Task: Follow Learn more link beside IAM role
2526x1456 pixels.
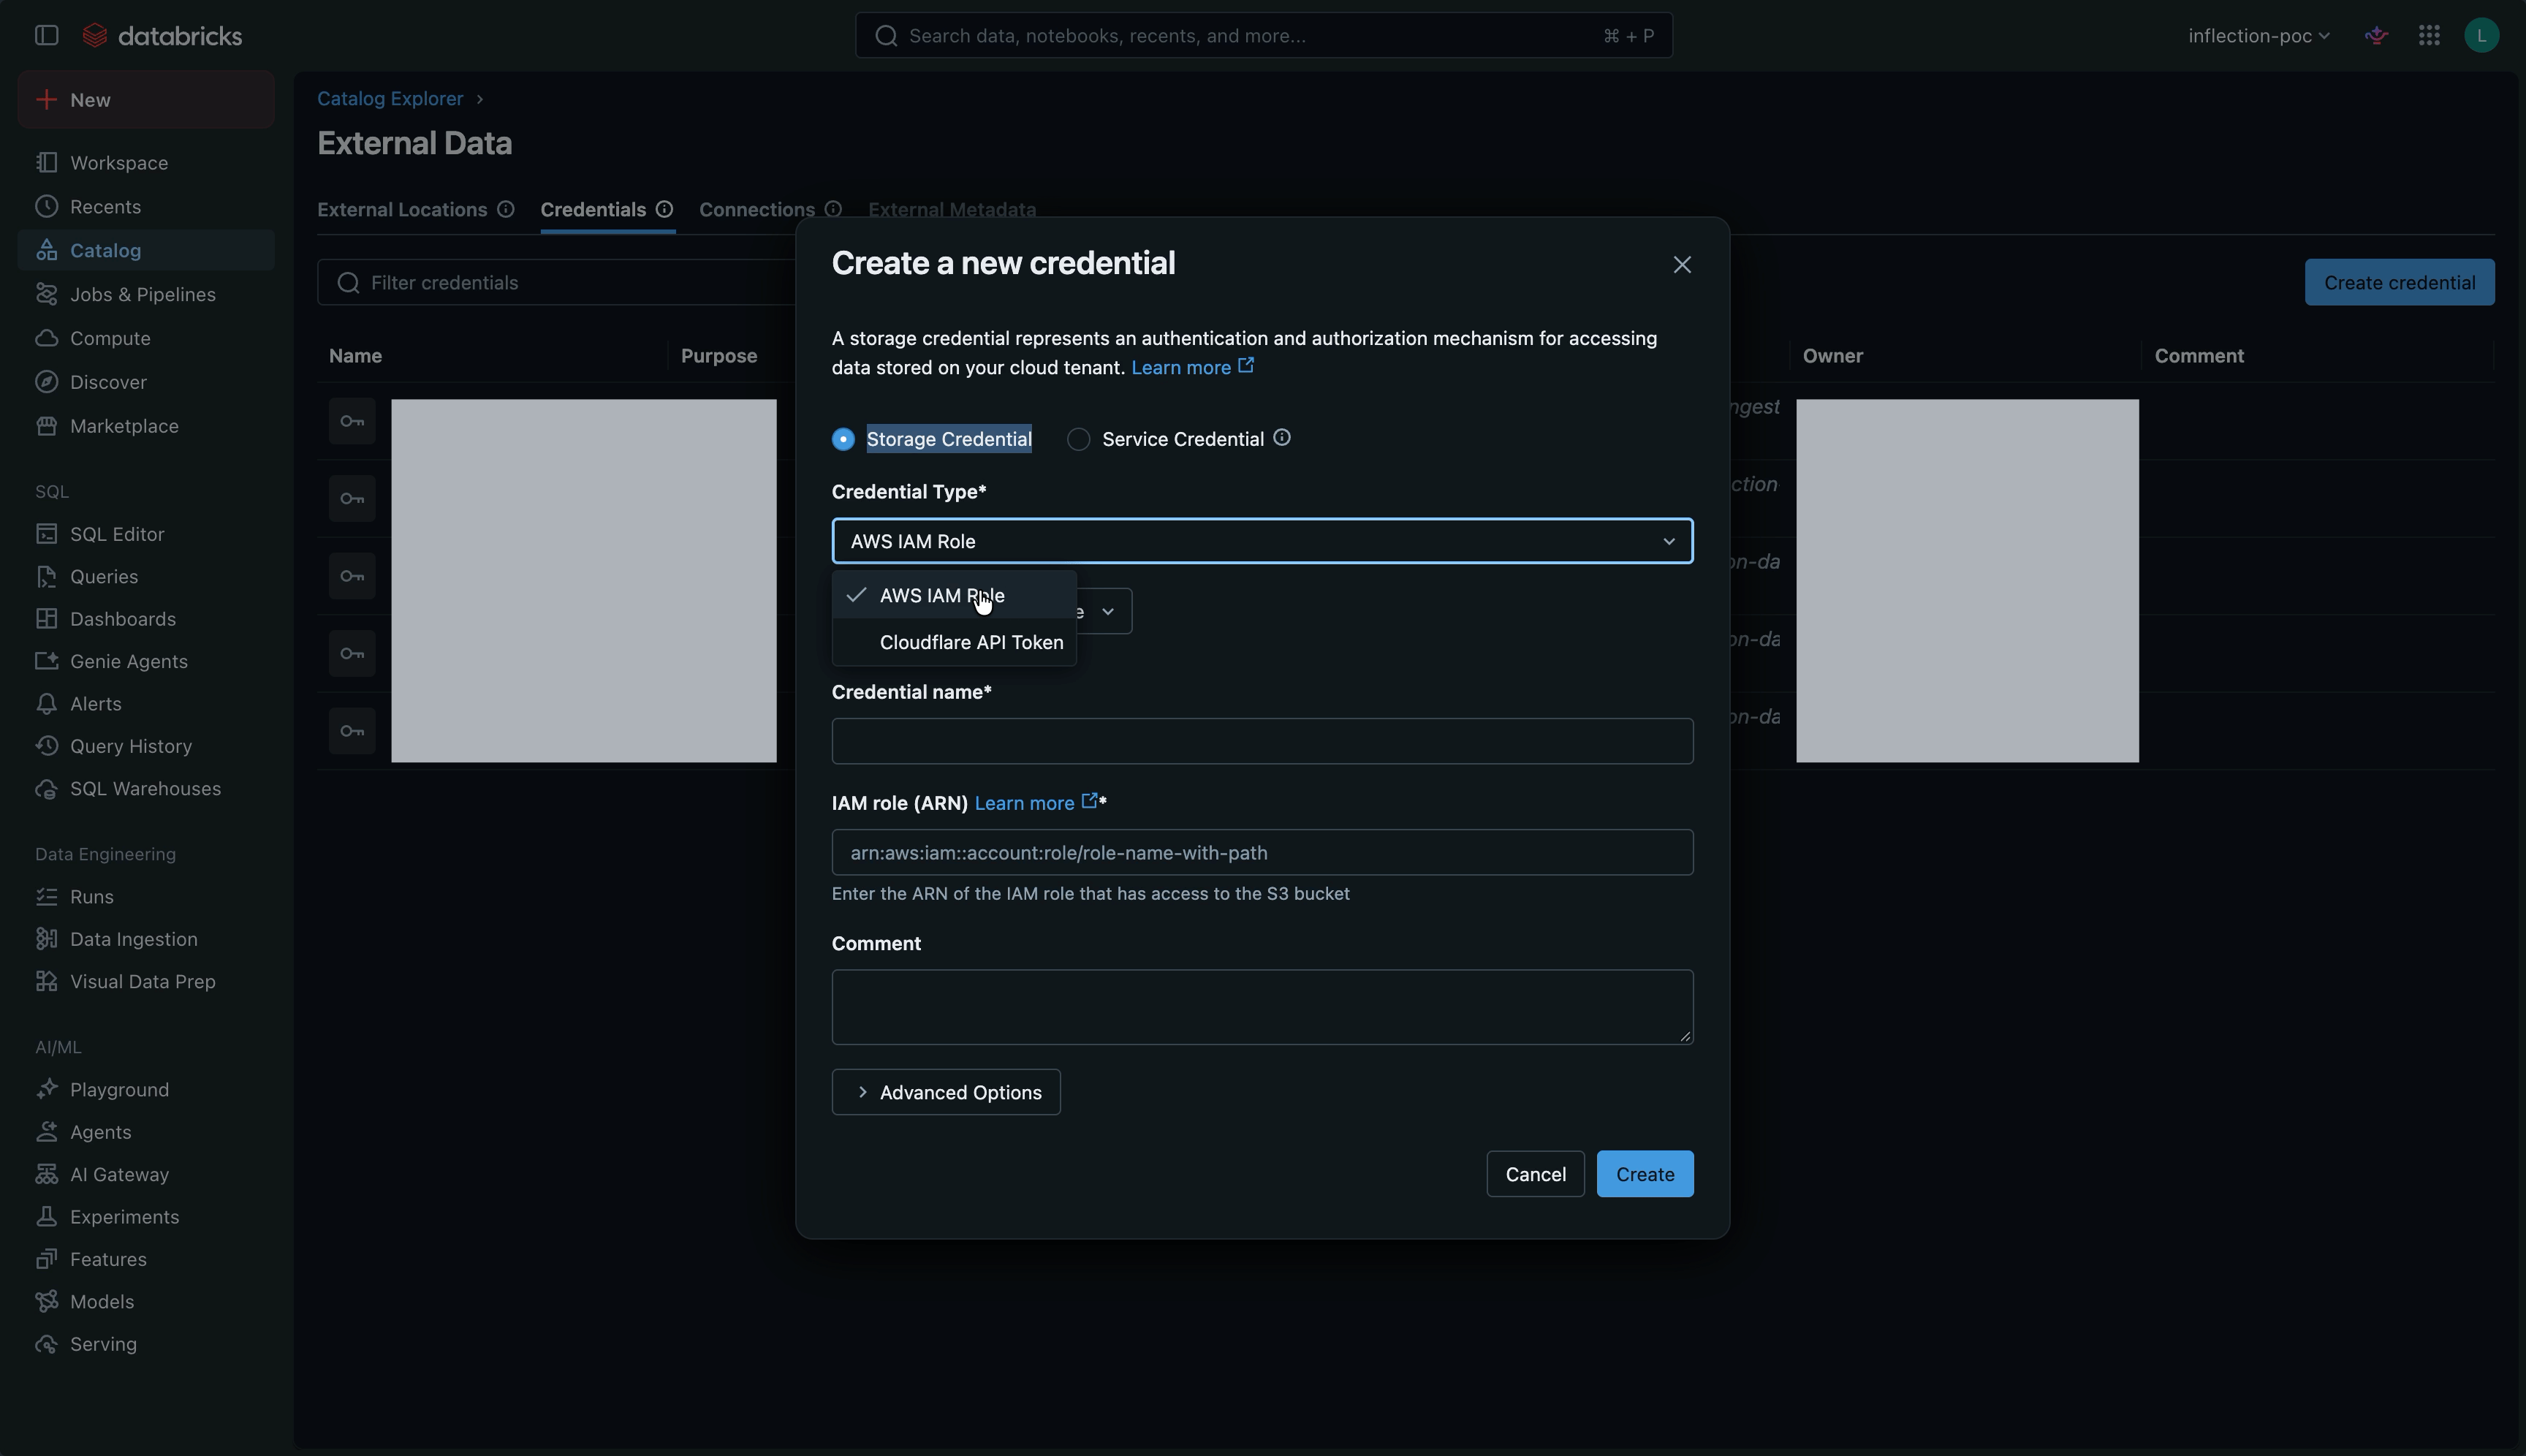Action: tap(1036, 803)
